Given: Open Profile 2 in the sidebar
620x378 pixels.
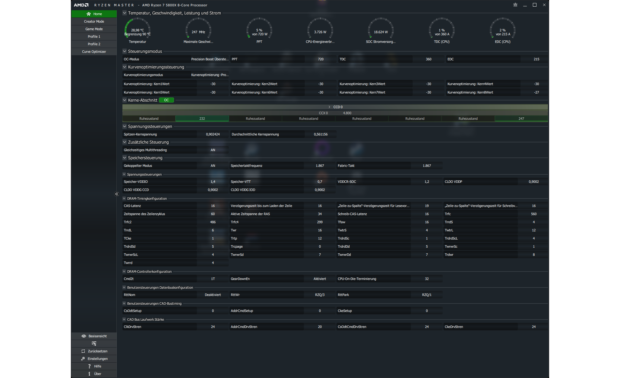Looking at the screenshot, I should click(x=94, y=44).
